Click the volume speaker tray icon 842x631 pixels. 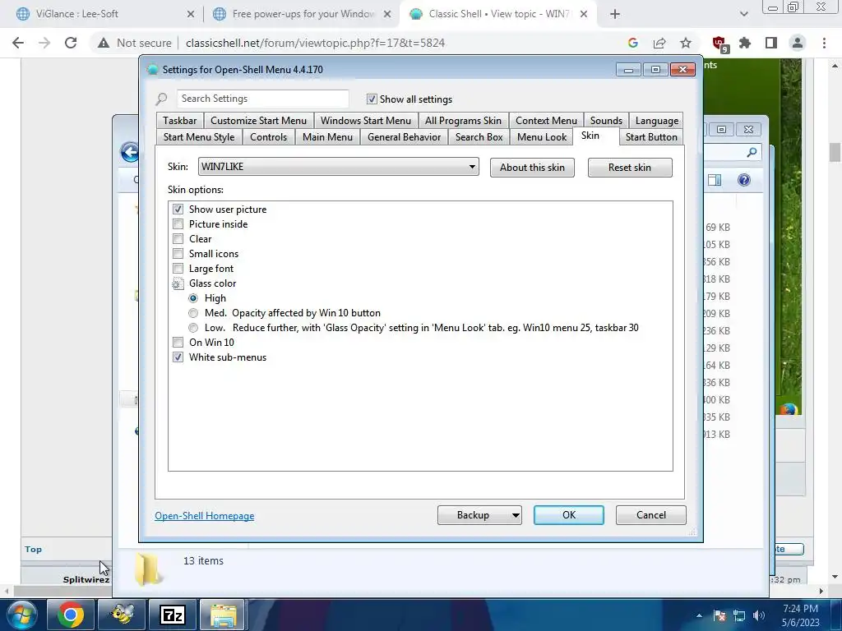tap(759, 615)
